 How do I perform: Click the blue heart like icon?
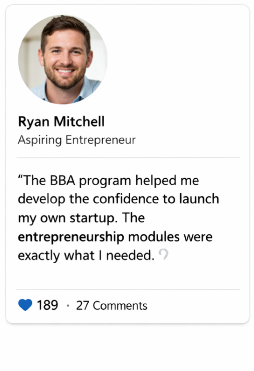click(x=25, y=305)
